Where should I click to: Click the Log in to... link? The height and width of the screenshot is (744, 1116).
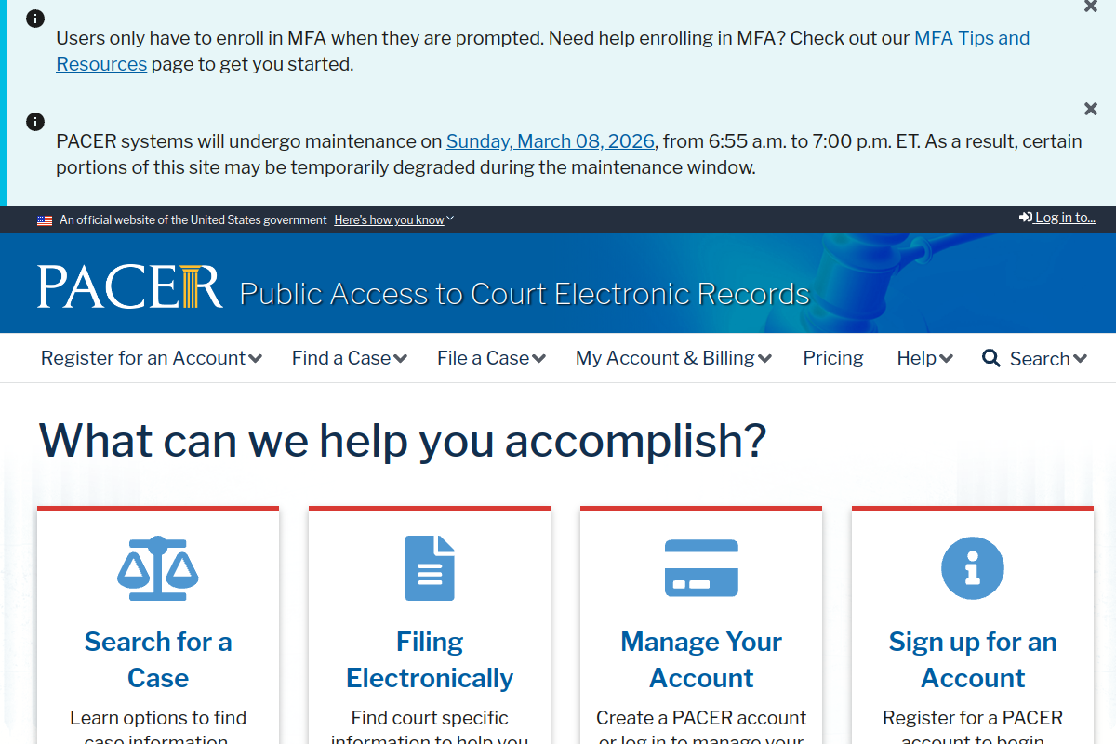click(x=1065, y=218)
